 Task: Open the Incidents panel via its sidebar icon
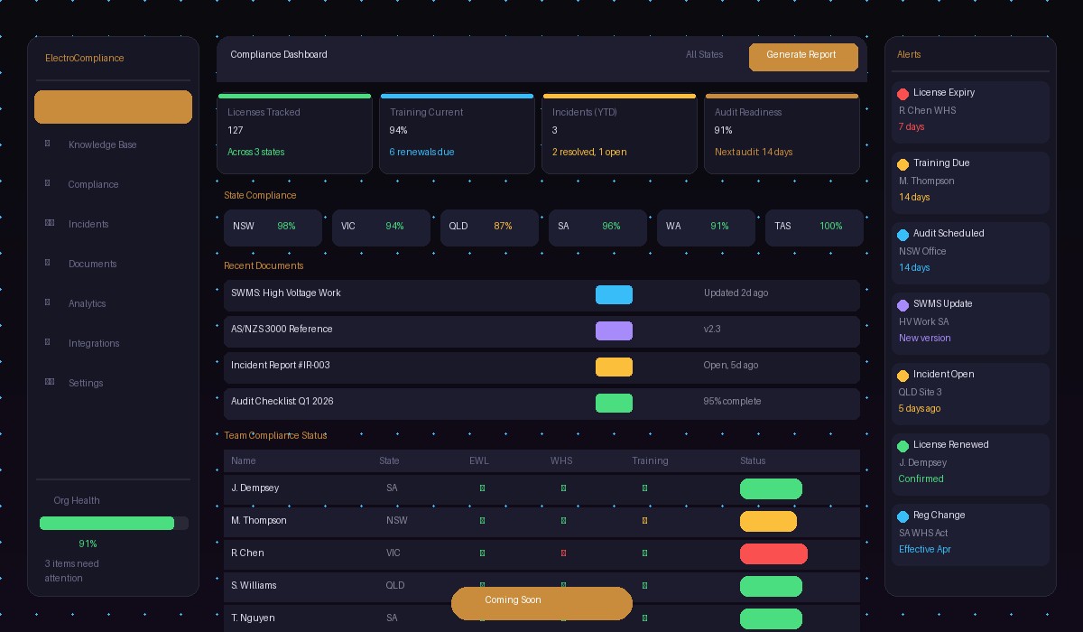click(x=50, y=224)
